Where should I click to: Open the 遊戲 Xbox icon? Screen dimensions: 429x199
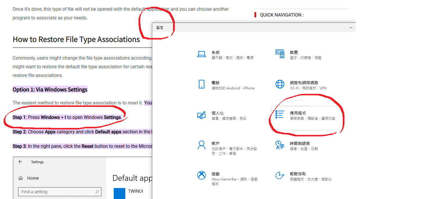pos(201,175)
